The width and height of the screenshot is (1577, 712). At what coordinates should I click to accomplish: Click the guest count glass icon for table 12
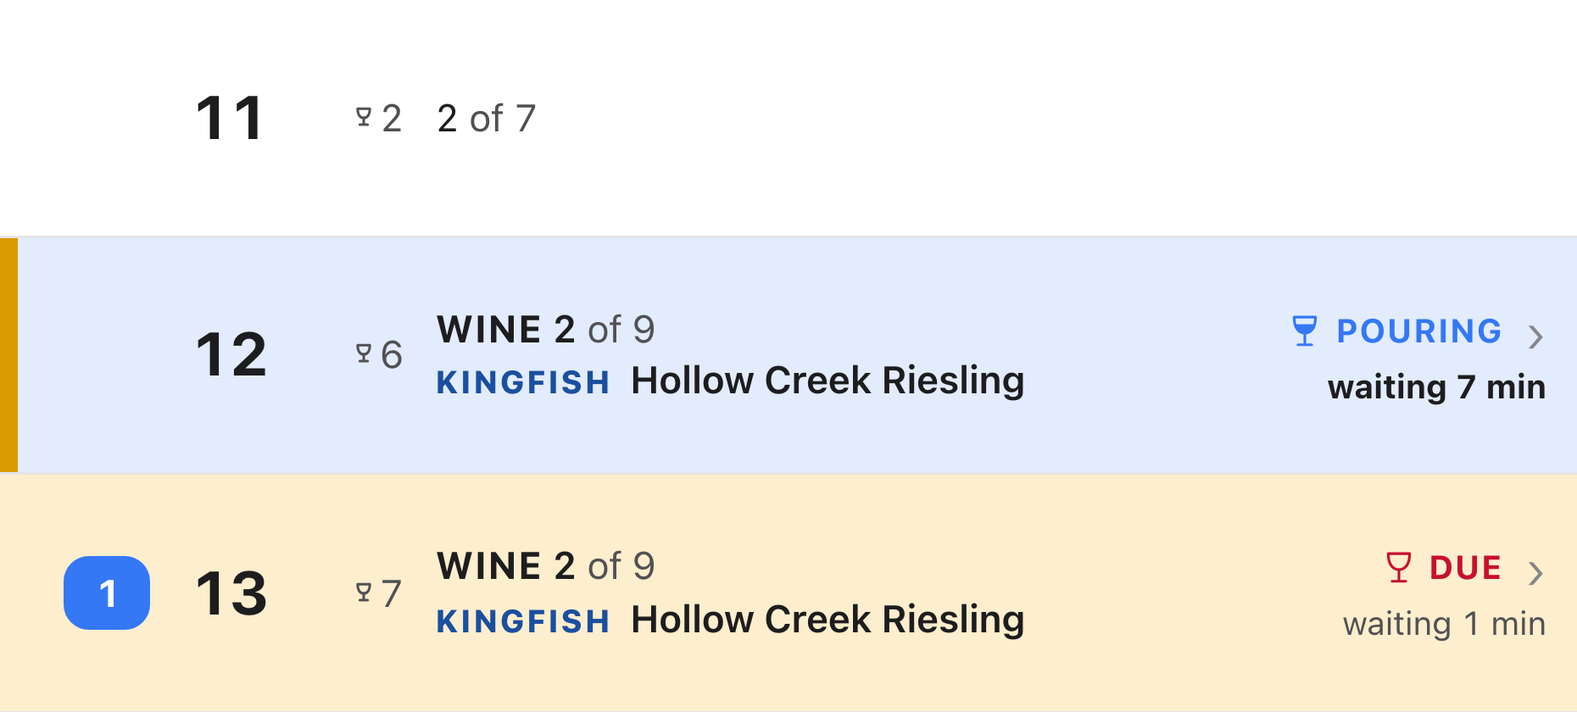pos(364,353)
